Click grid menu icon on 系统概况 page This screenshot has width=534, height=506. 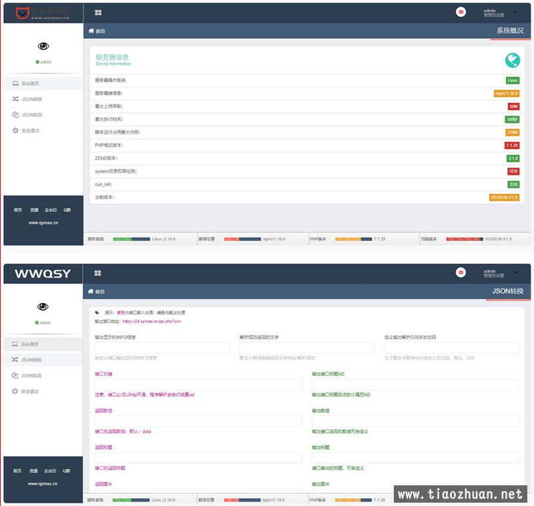coord(98,13)
